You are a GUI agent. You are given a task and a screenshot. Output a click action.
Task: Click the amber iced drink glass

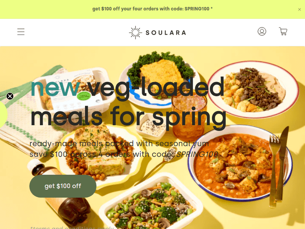coord(189,115)
